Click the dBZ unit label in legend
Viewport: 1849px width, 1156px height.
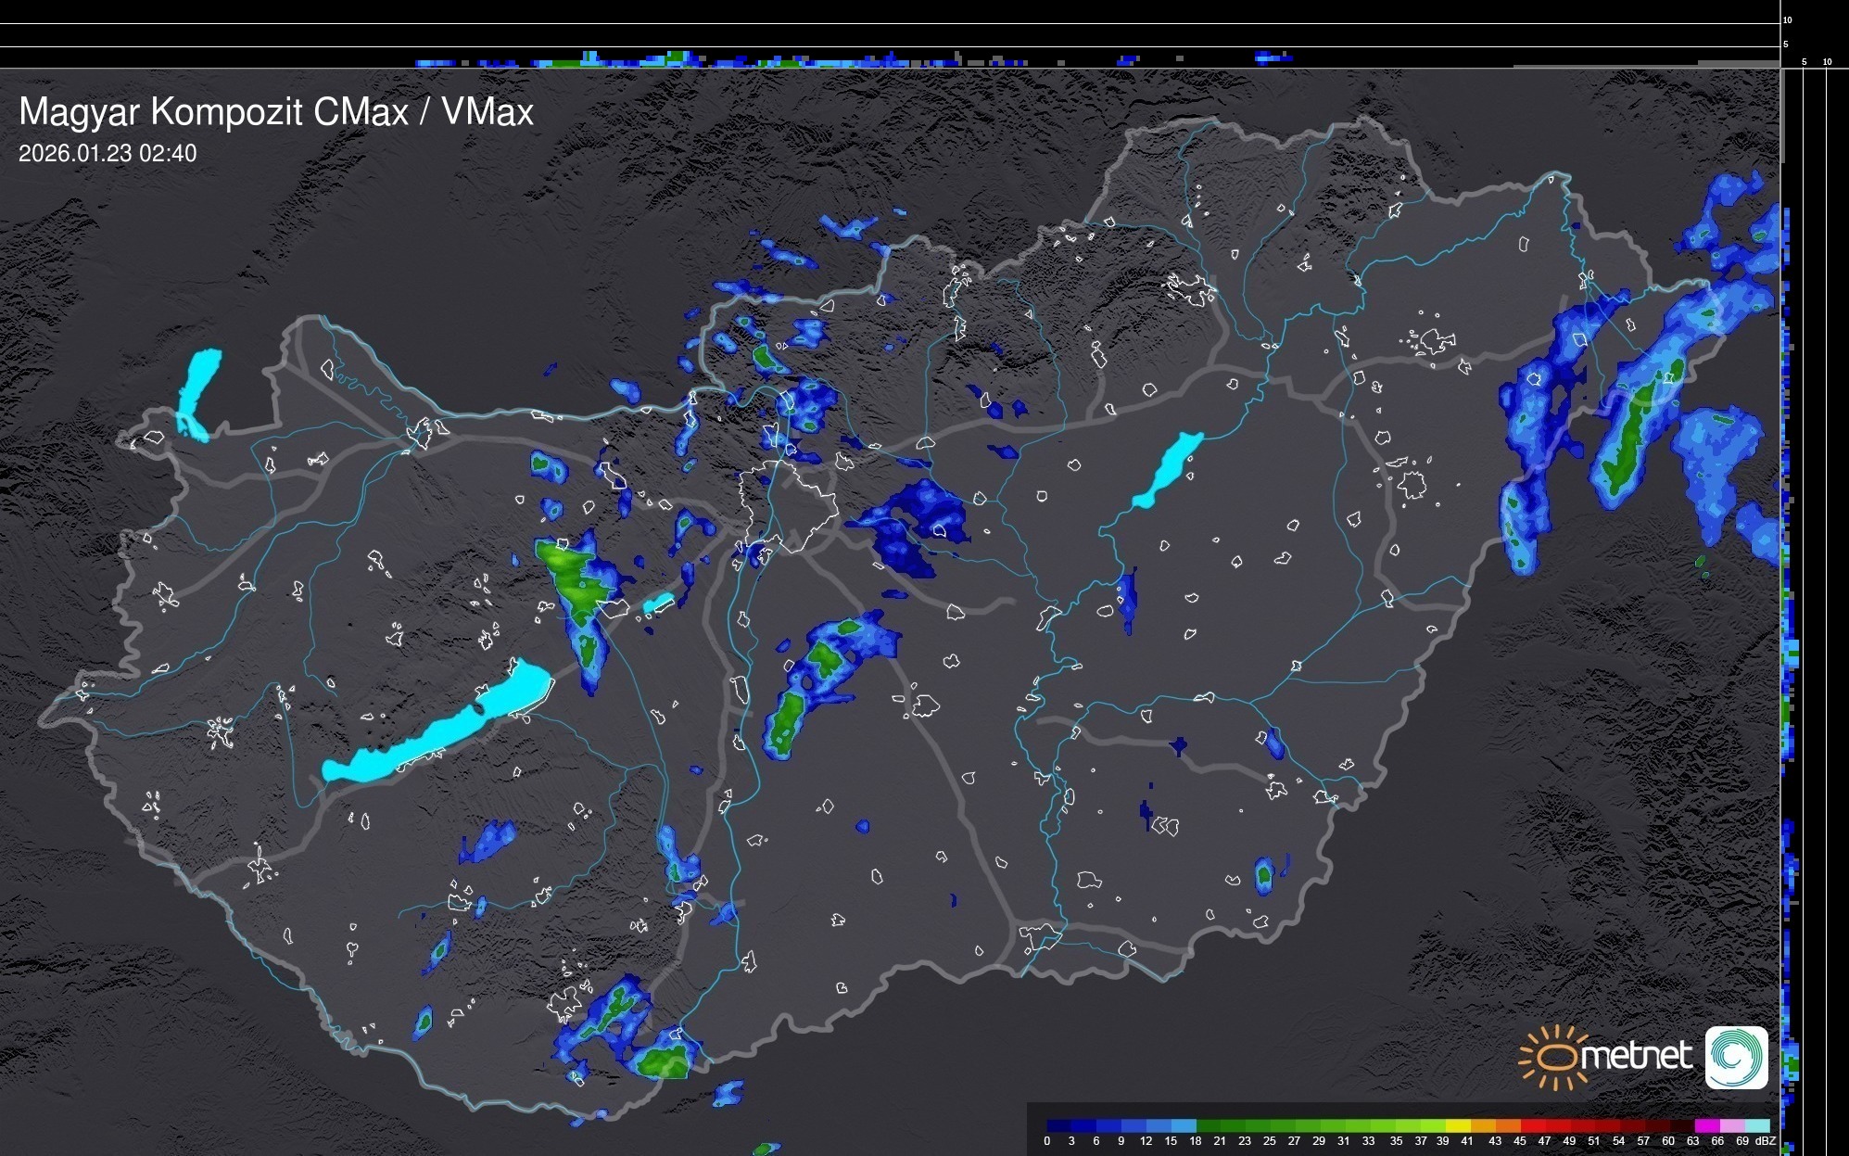coord(1766,1141)
